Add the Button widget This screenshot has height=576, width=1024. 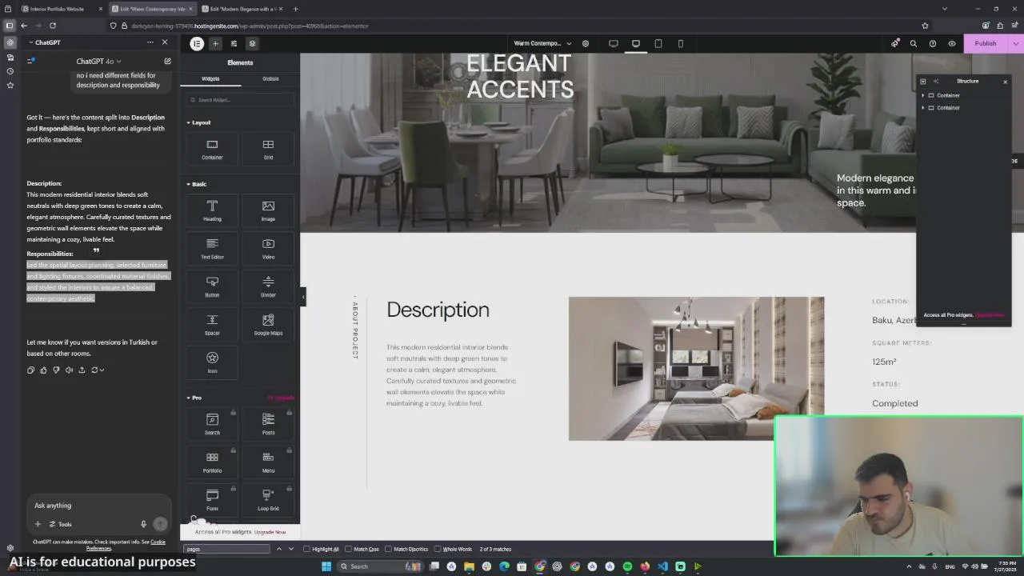click(212, 286)
